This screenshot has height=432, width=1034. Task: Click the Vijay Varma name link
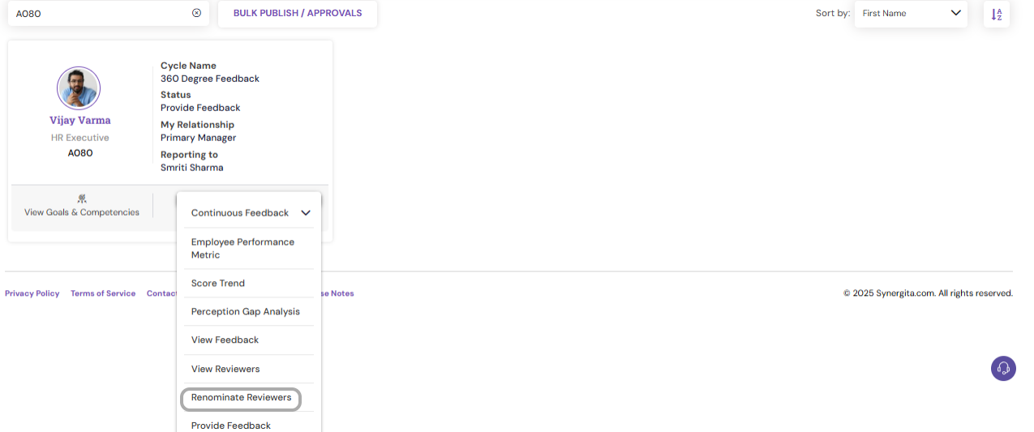click(80, 120)
